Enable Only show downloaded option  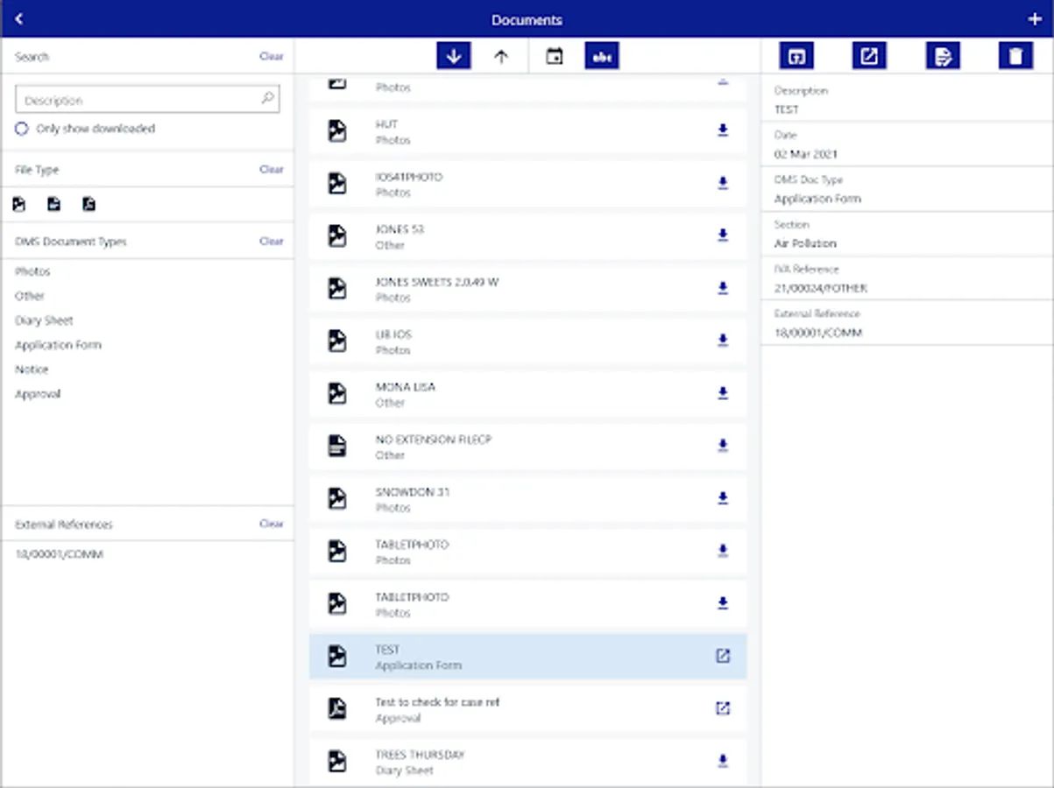tap(22, 129)
